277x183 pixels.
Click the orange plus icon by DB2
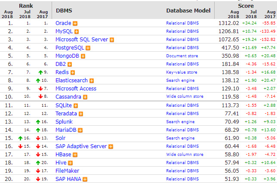pyautogui.click(x=70, y=64)
